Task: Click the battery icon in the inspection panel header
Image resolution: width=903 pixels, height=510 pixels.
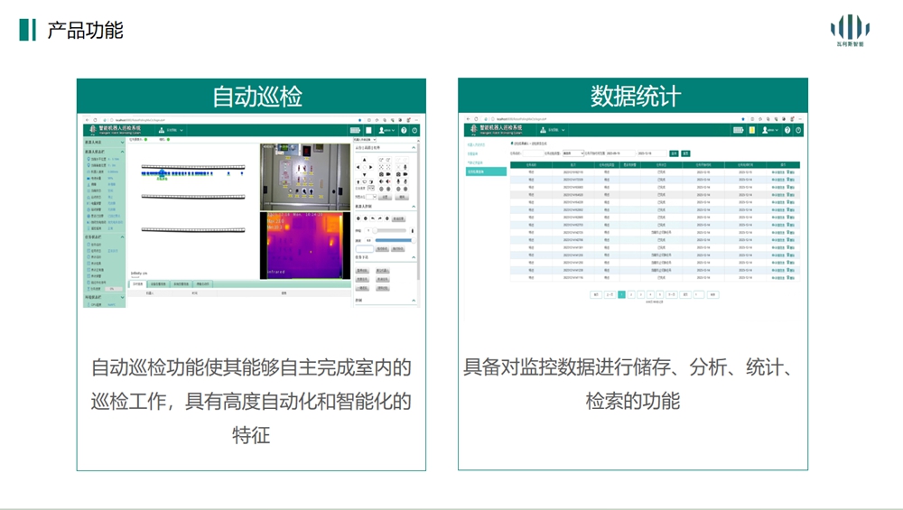Action: (x=356, y=130)
